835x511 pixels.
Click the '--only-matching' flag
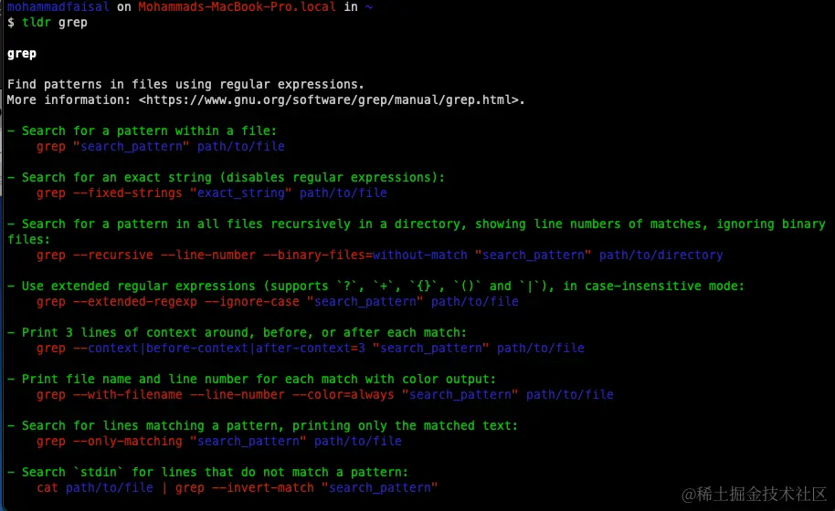click(128, 442)
